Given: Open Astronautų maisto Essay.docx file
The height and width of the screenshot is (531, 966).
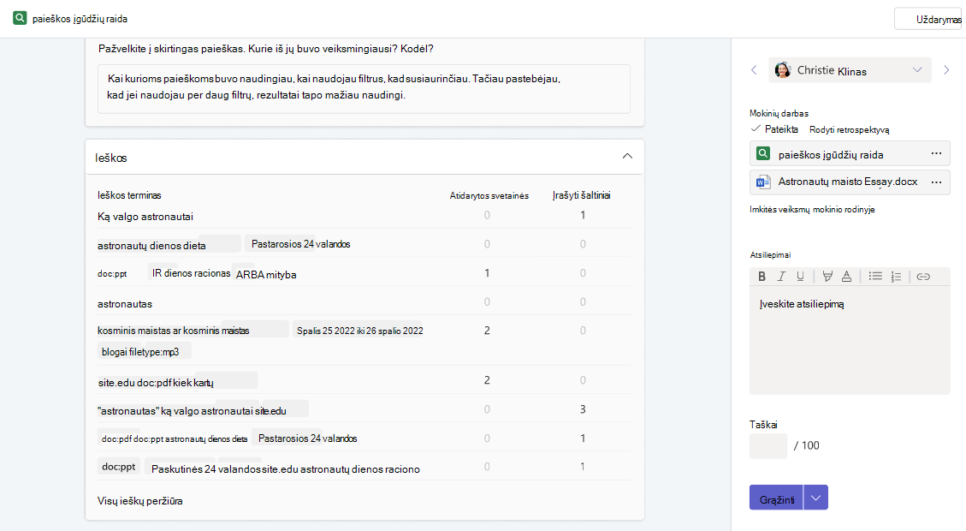Looking at the screenshot, I should (x=850, y=182).
